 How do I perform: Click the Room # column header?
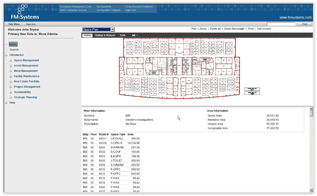pyautogui.click(x=103, y=134)
